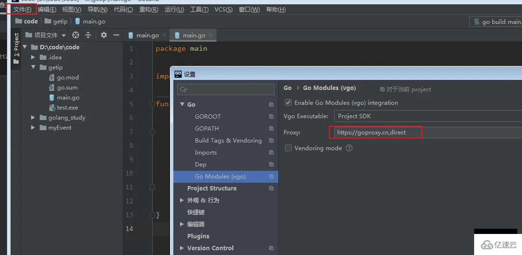522x255 pixels.
Task: Click the Go breadcrumb in settings header
Action: (287, 88)
